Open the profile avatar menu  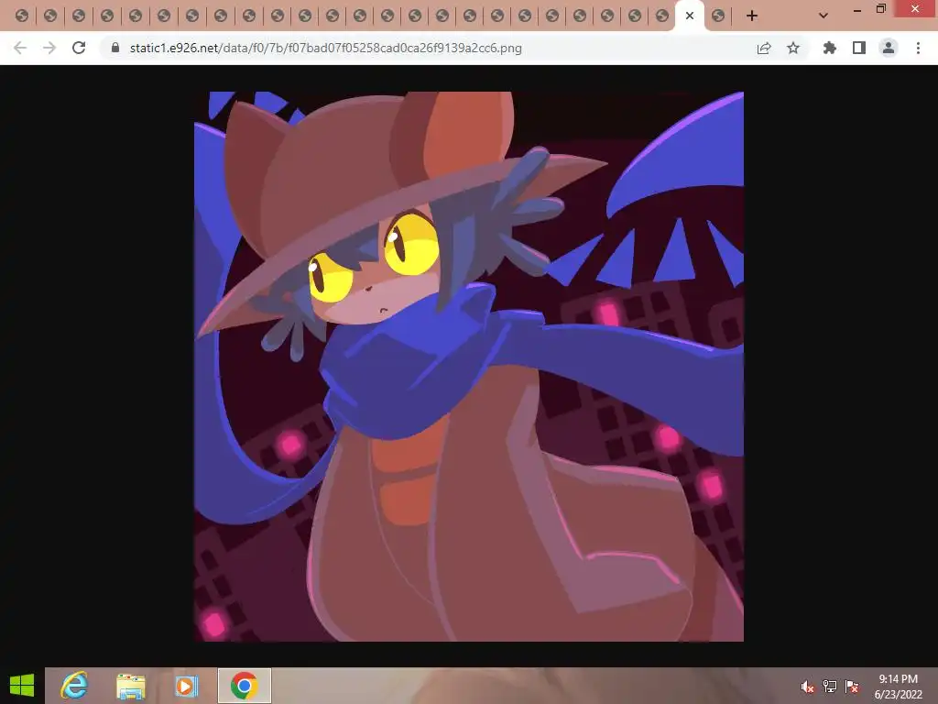pos(889,48)
